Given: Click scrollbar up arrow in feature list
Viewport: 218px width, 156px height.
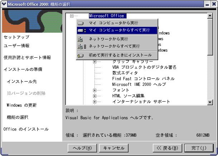Looking at the screenshot, I should [x=210, y=16].
